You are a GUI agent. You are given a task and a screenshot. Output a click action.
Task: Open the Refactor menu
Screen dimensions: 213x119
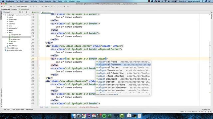(x=48, y=1)
